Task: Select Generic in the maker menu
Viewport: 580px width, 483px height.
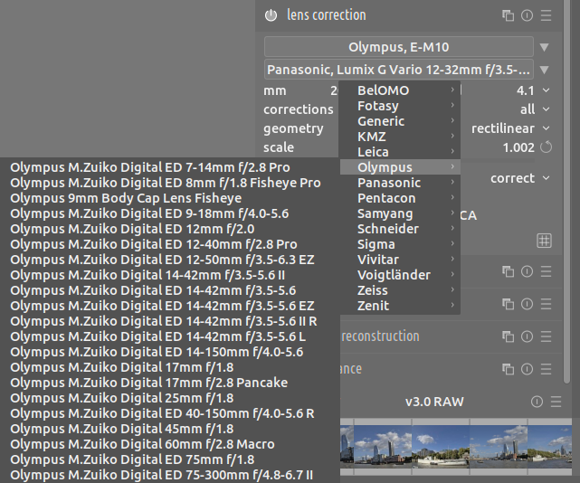Action: (x=400, y=121)
